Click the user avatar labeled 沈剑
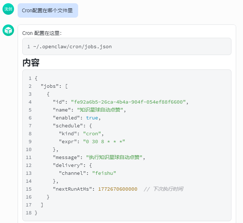243x223 pixels. point(8,9)
